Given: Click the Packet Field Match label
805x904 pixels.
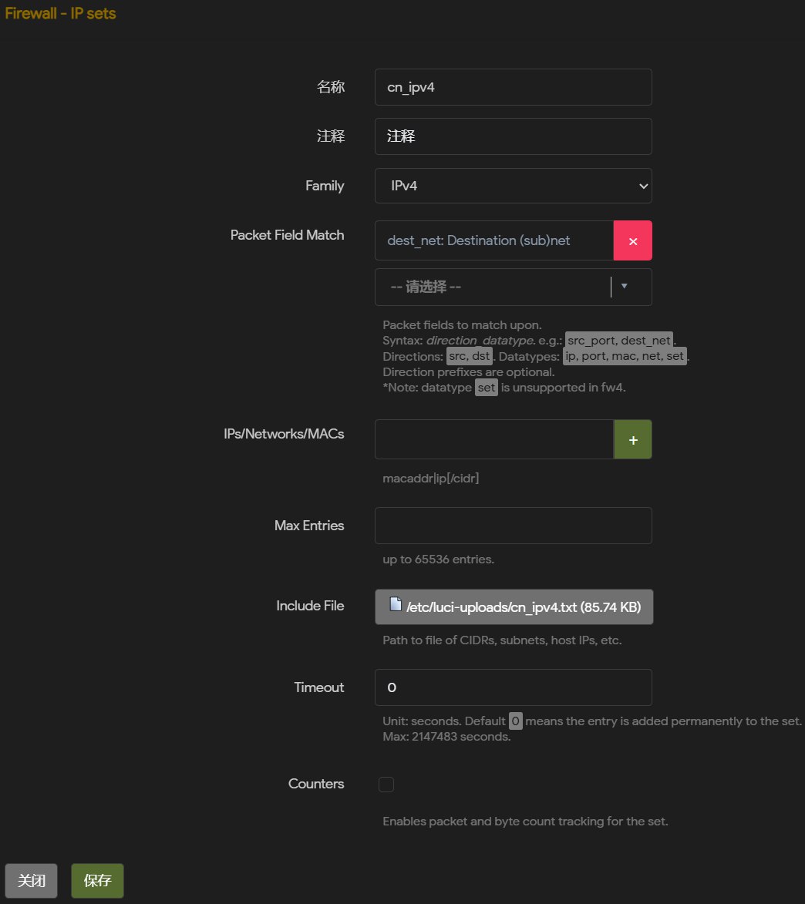Looking at the screenshot, I should pos(287,235).
